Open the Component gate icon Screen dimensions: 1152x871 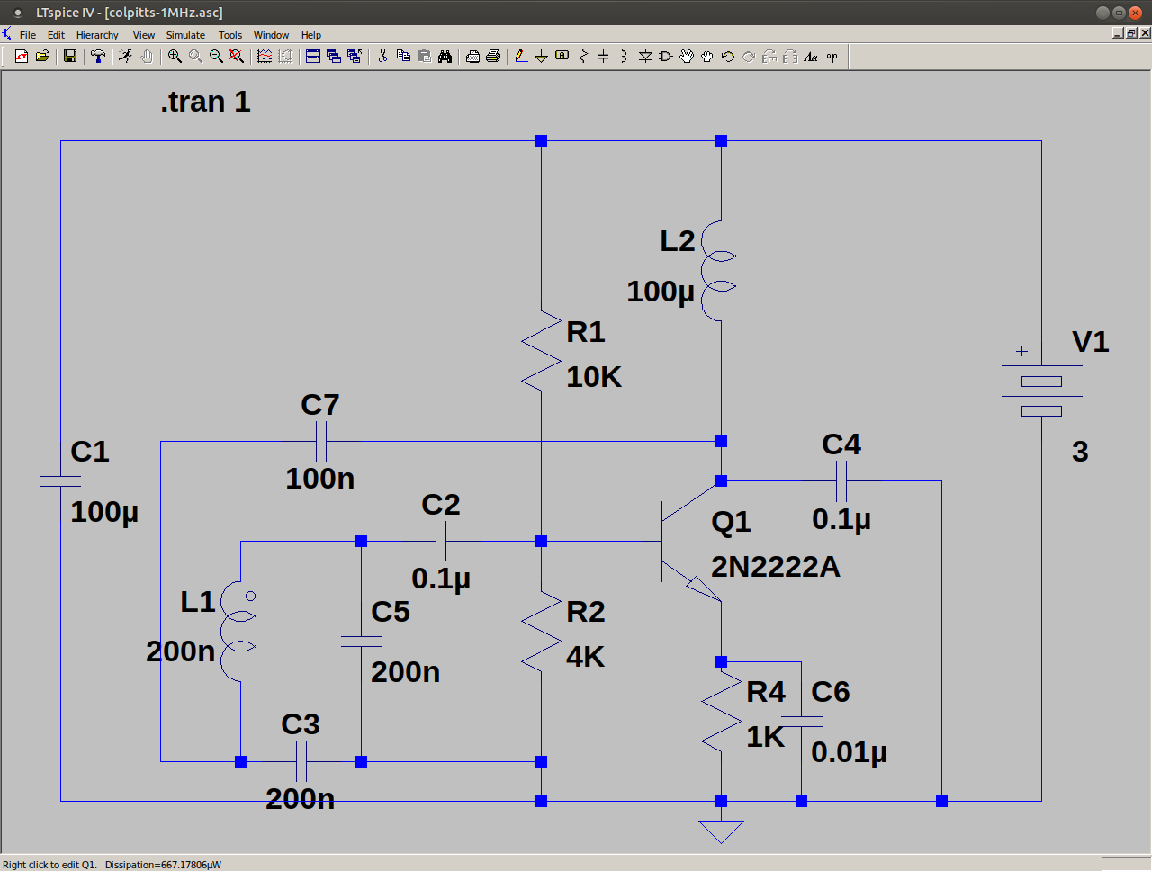[666, 56]
